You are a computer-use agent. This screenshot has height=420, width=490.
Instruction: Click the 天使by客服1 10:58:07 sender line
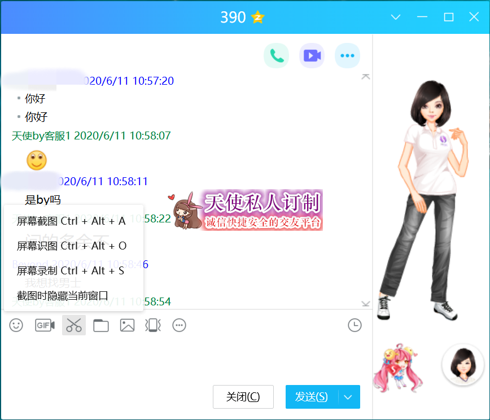point(91,135)
